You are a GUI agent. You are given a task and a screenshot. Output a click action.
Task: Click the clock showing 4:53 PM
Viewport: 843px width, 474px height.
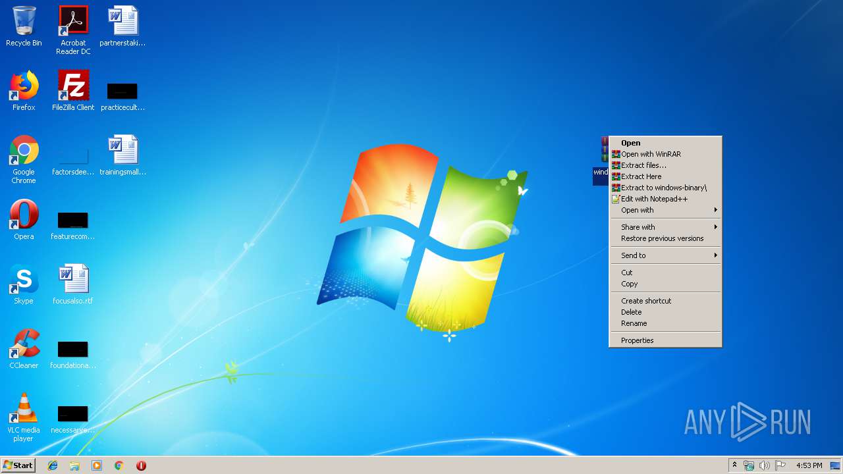click(x=809, y=465)
